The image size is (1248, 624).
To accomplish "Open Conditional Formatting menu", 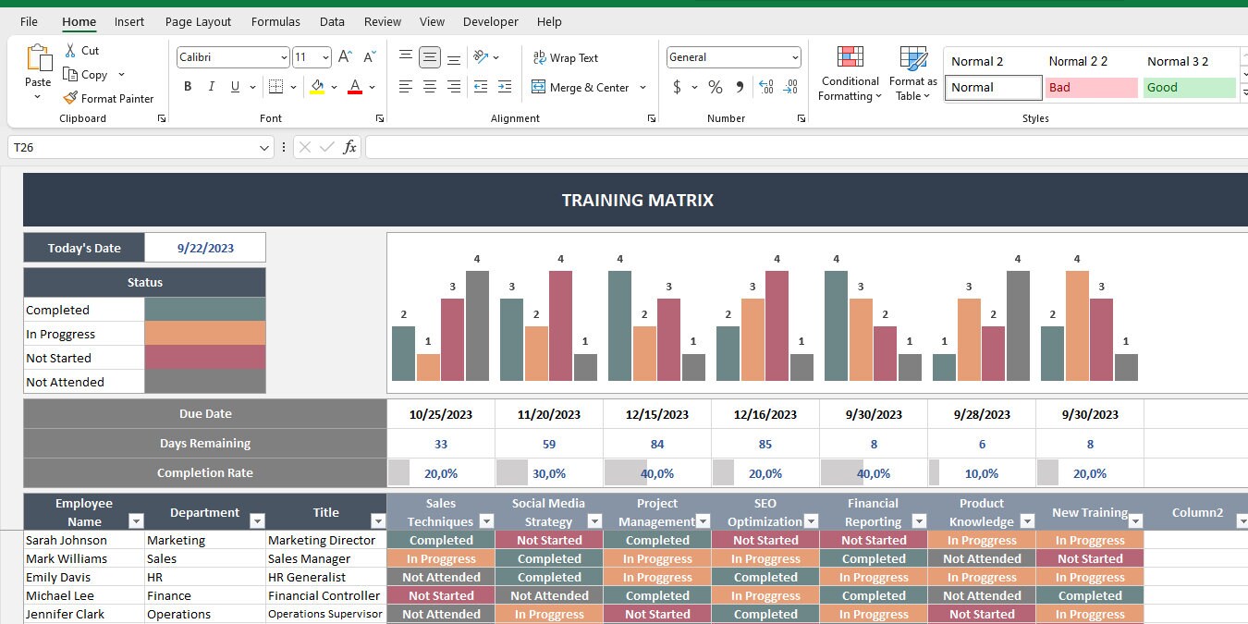I will (850, 74).
